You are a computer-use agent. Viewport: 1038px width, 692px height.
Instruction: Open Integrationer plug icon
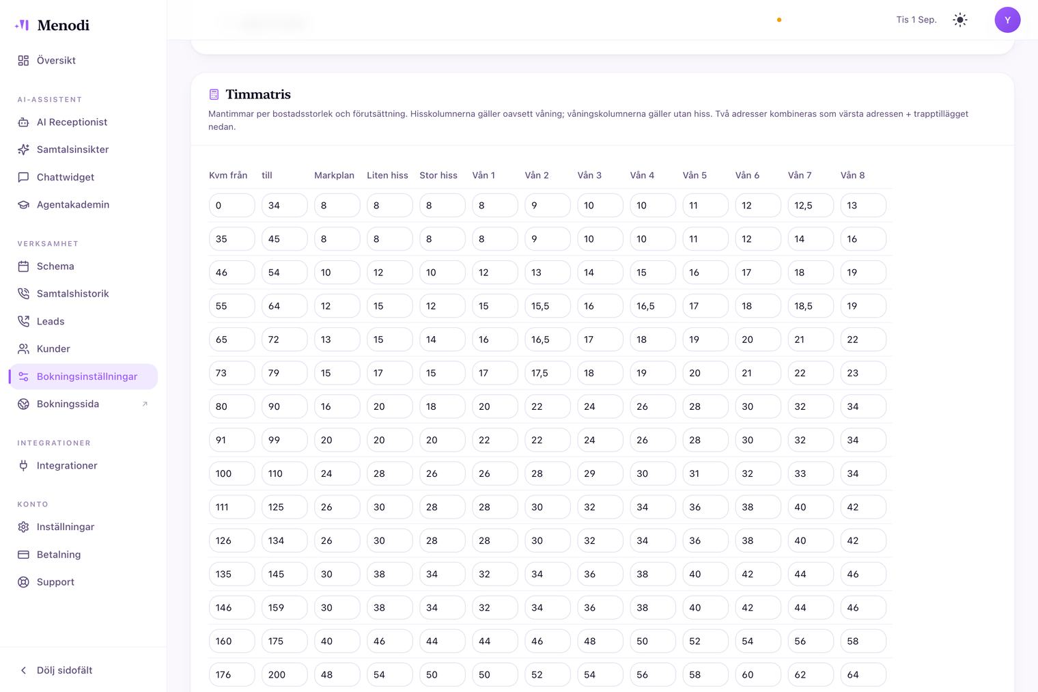click(x=23, y=466)
